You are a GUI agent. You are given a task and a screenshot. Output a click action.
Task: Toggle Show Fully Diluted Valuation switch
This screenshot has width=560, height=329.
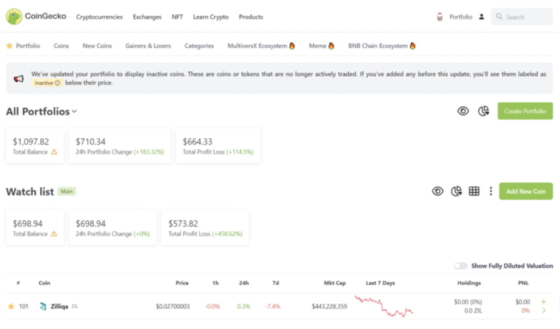tap(460, 266)
